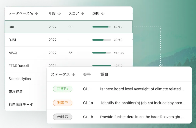
Task: Click the ステータス column header text
Action: [x=60, y=75]
